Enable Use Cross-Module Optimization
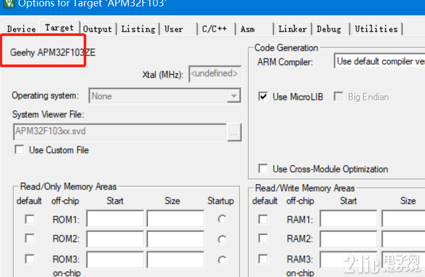Image resolution: width=425 pixels, height=277 pixels. (x=263, y=169)
